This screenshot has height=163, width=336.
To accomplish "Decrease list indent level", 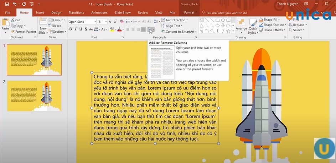I will [x=144, y=21].
